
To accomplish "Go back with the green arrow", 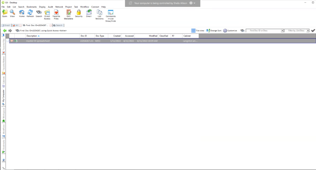I will pos(5,31).
